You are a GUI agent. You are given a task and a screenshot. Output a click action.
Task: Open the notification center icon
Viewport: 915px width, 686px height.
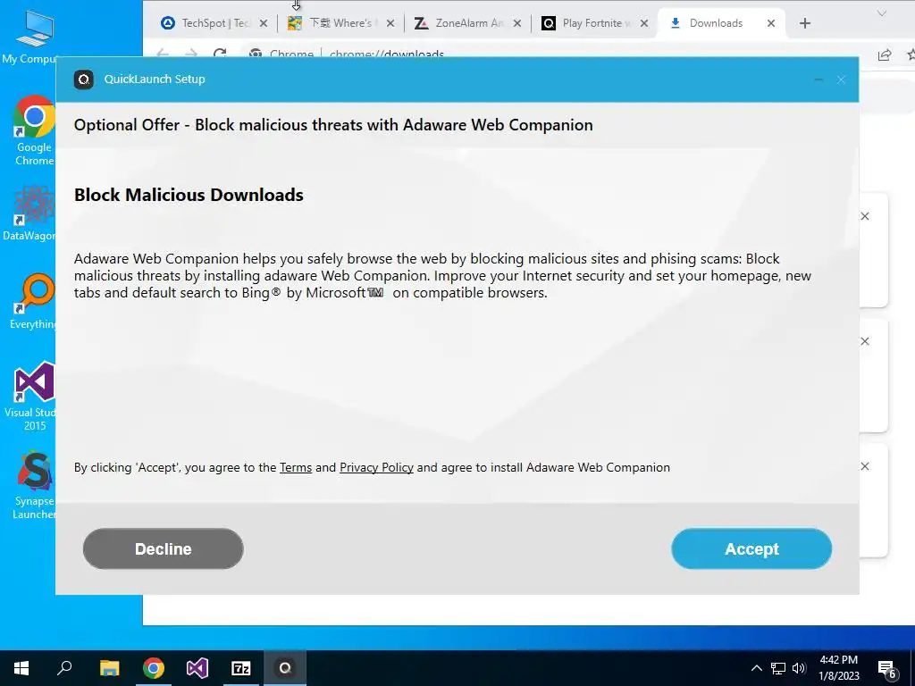(886, 669)
